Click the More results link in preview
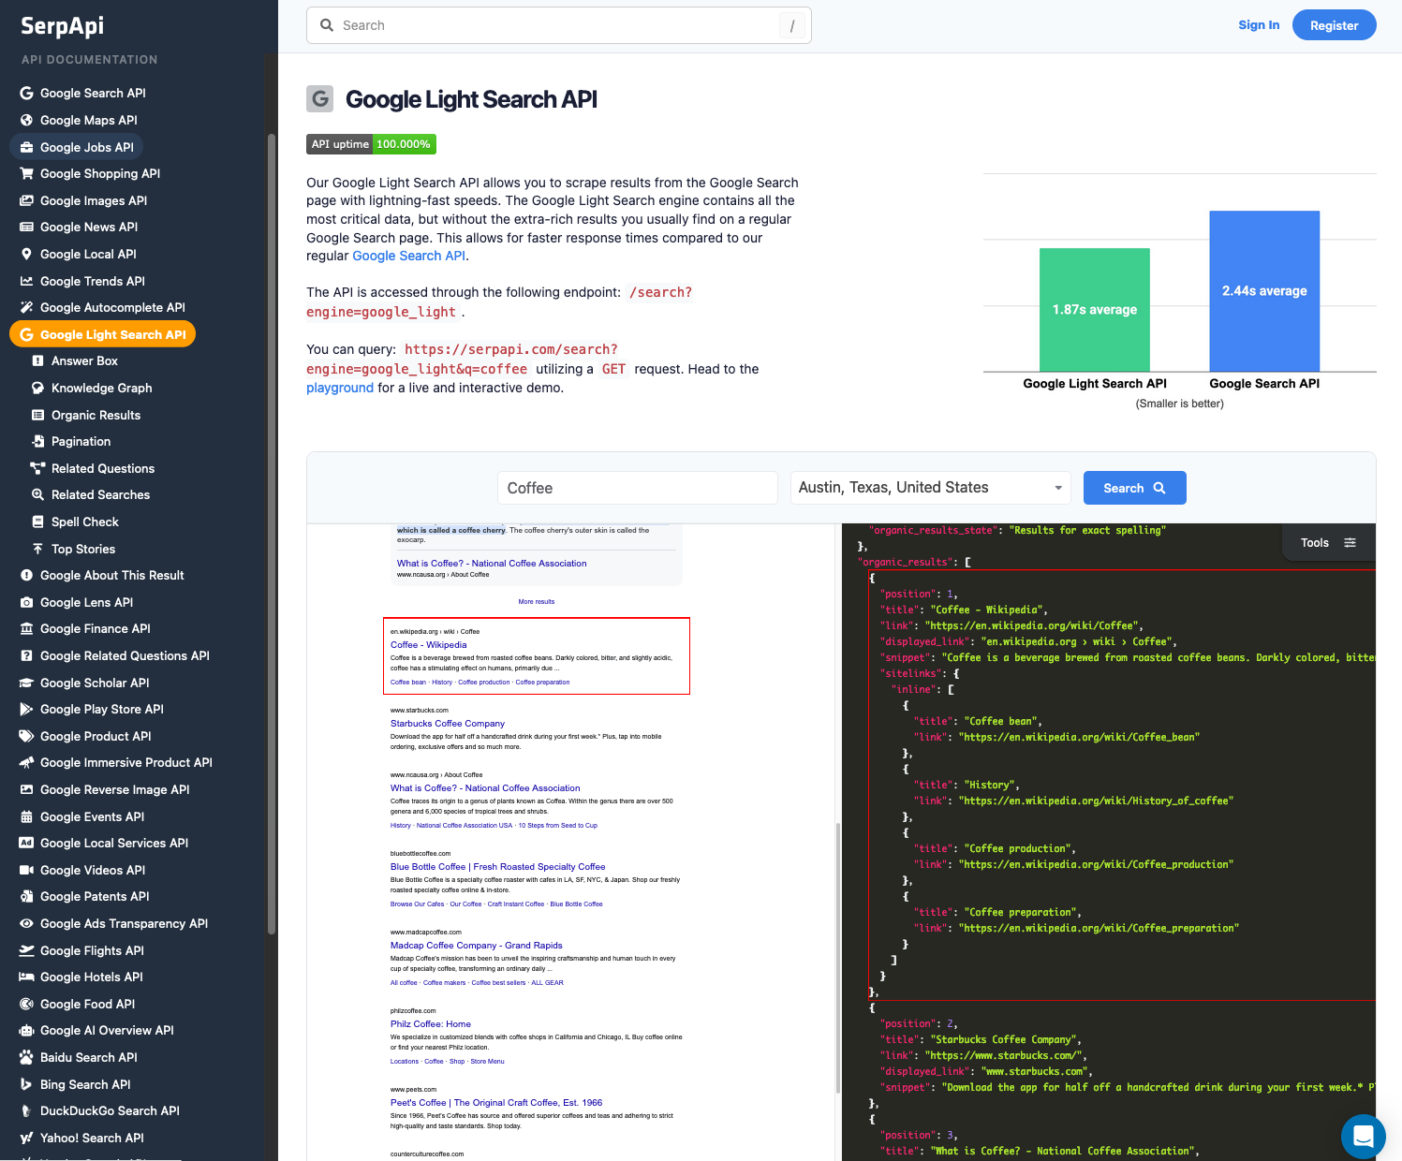This screenshot has height=1161, width=1402. click(x=537, y=601)
